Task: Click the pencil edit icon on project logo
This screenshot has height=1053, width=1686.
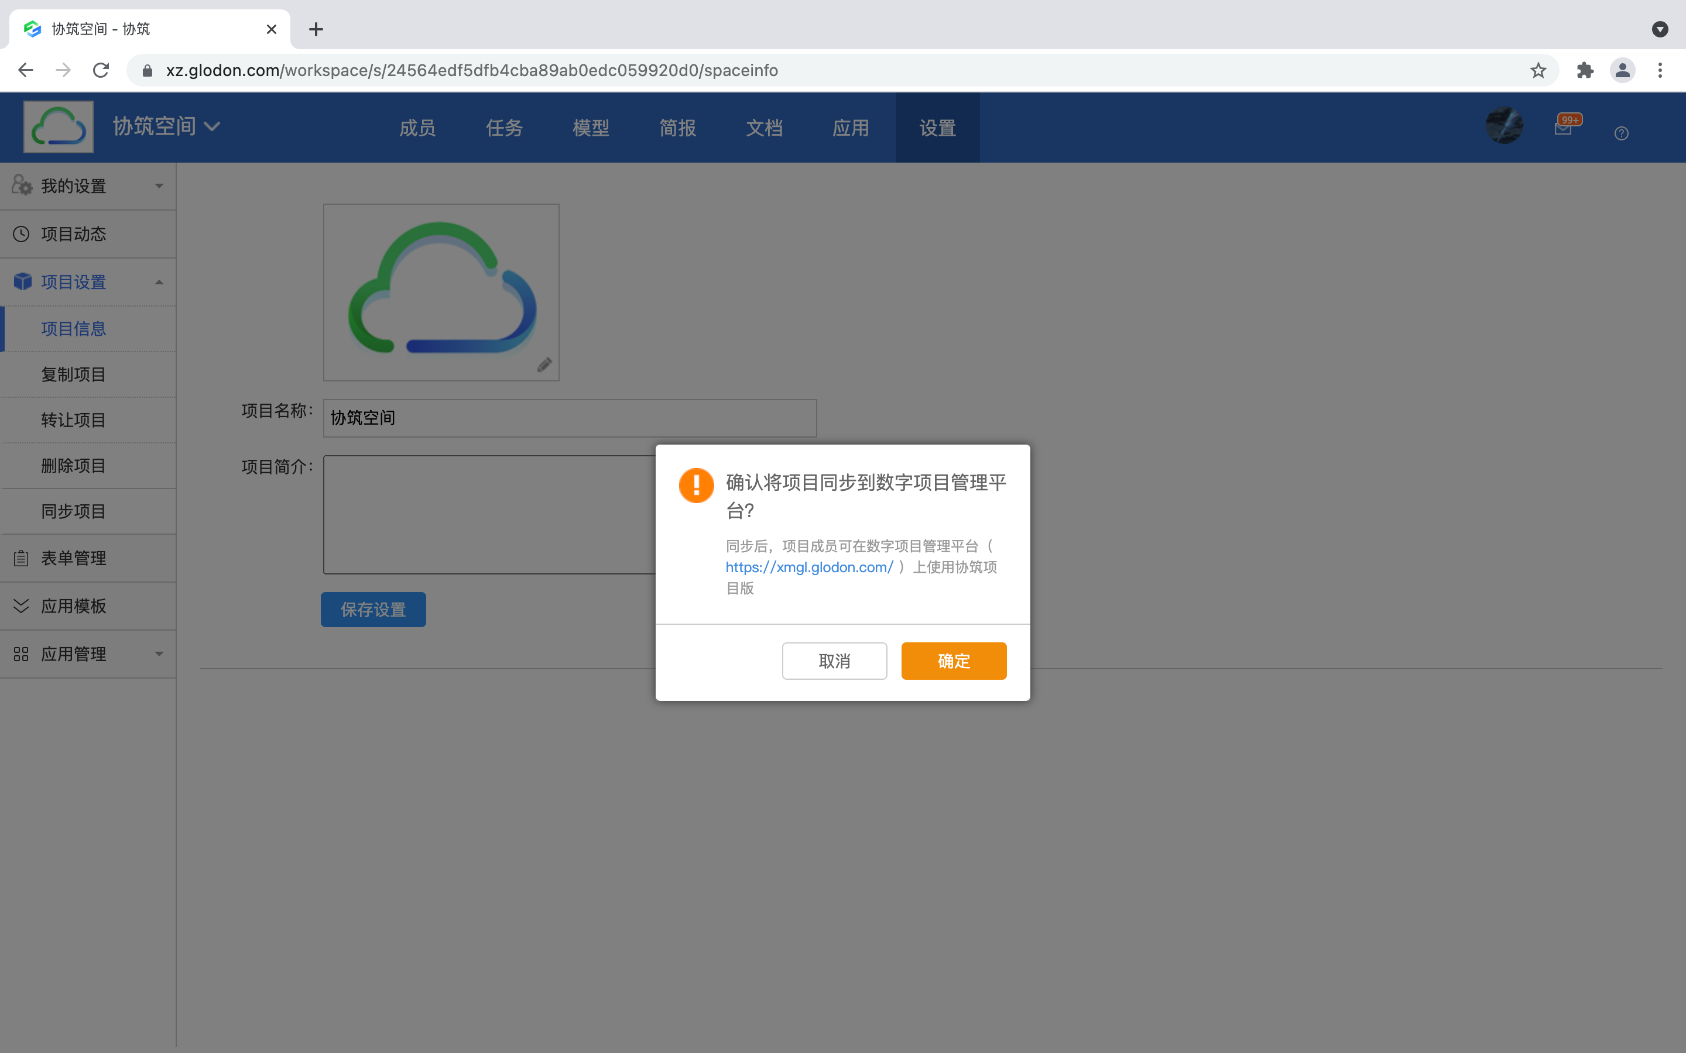Action: (544, 365)
